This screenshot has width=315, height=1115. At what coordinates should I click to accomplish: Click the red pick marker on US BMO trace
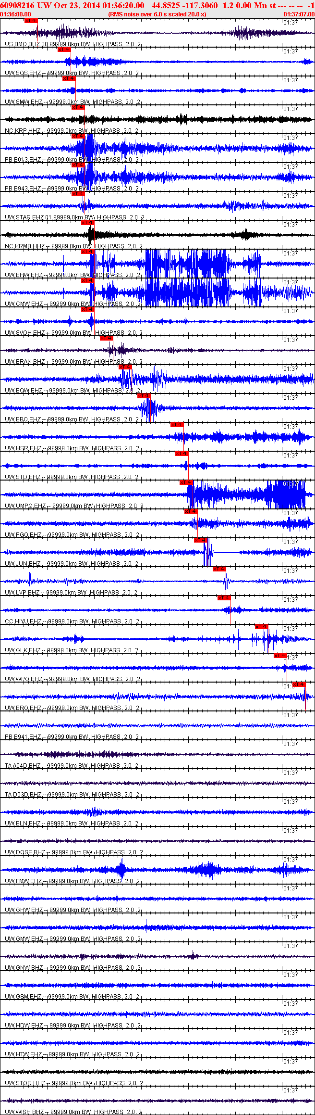[31, 21]
